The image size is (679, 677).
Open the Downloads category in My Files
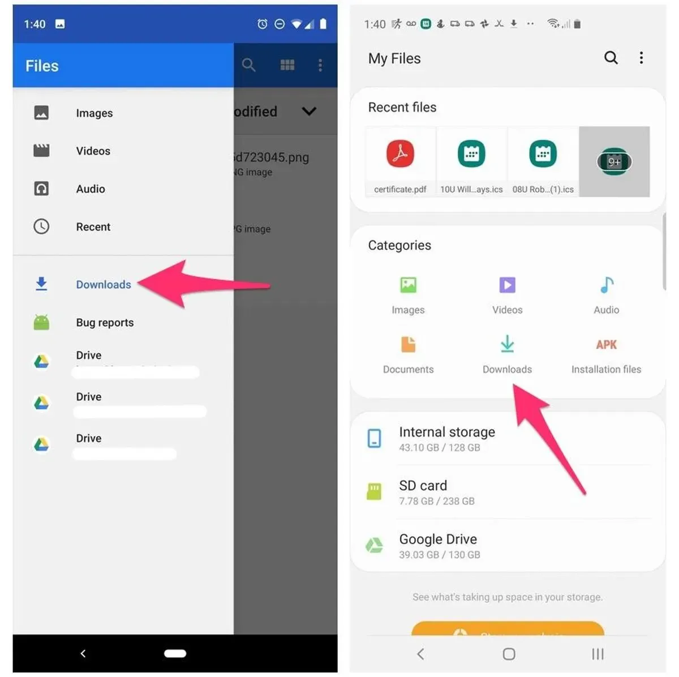507,354
